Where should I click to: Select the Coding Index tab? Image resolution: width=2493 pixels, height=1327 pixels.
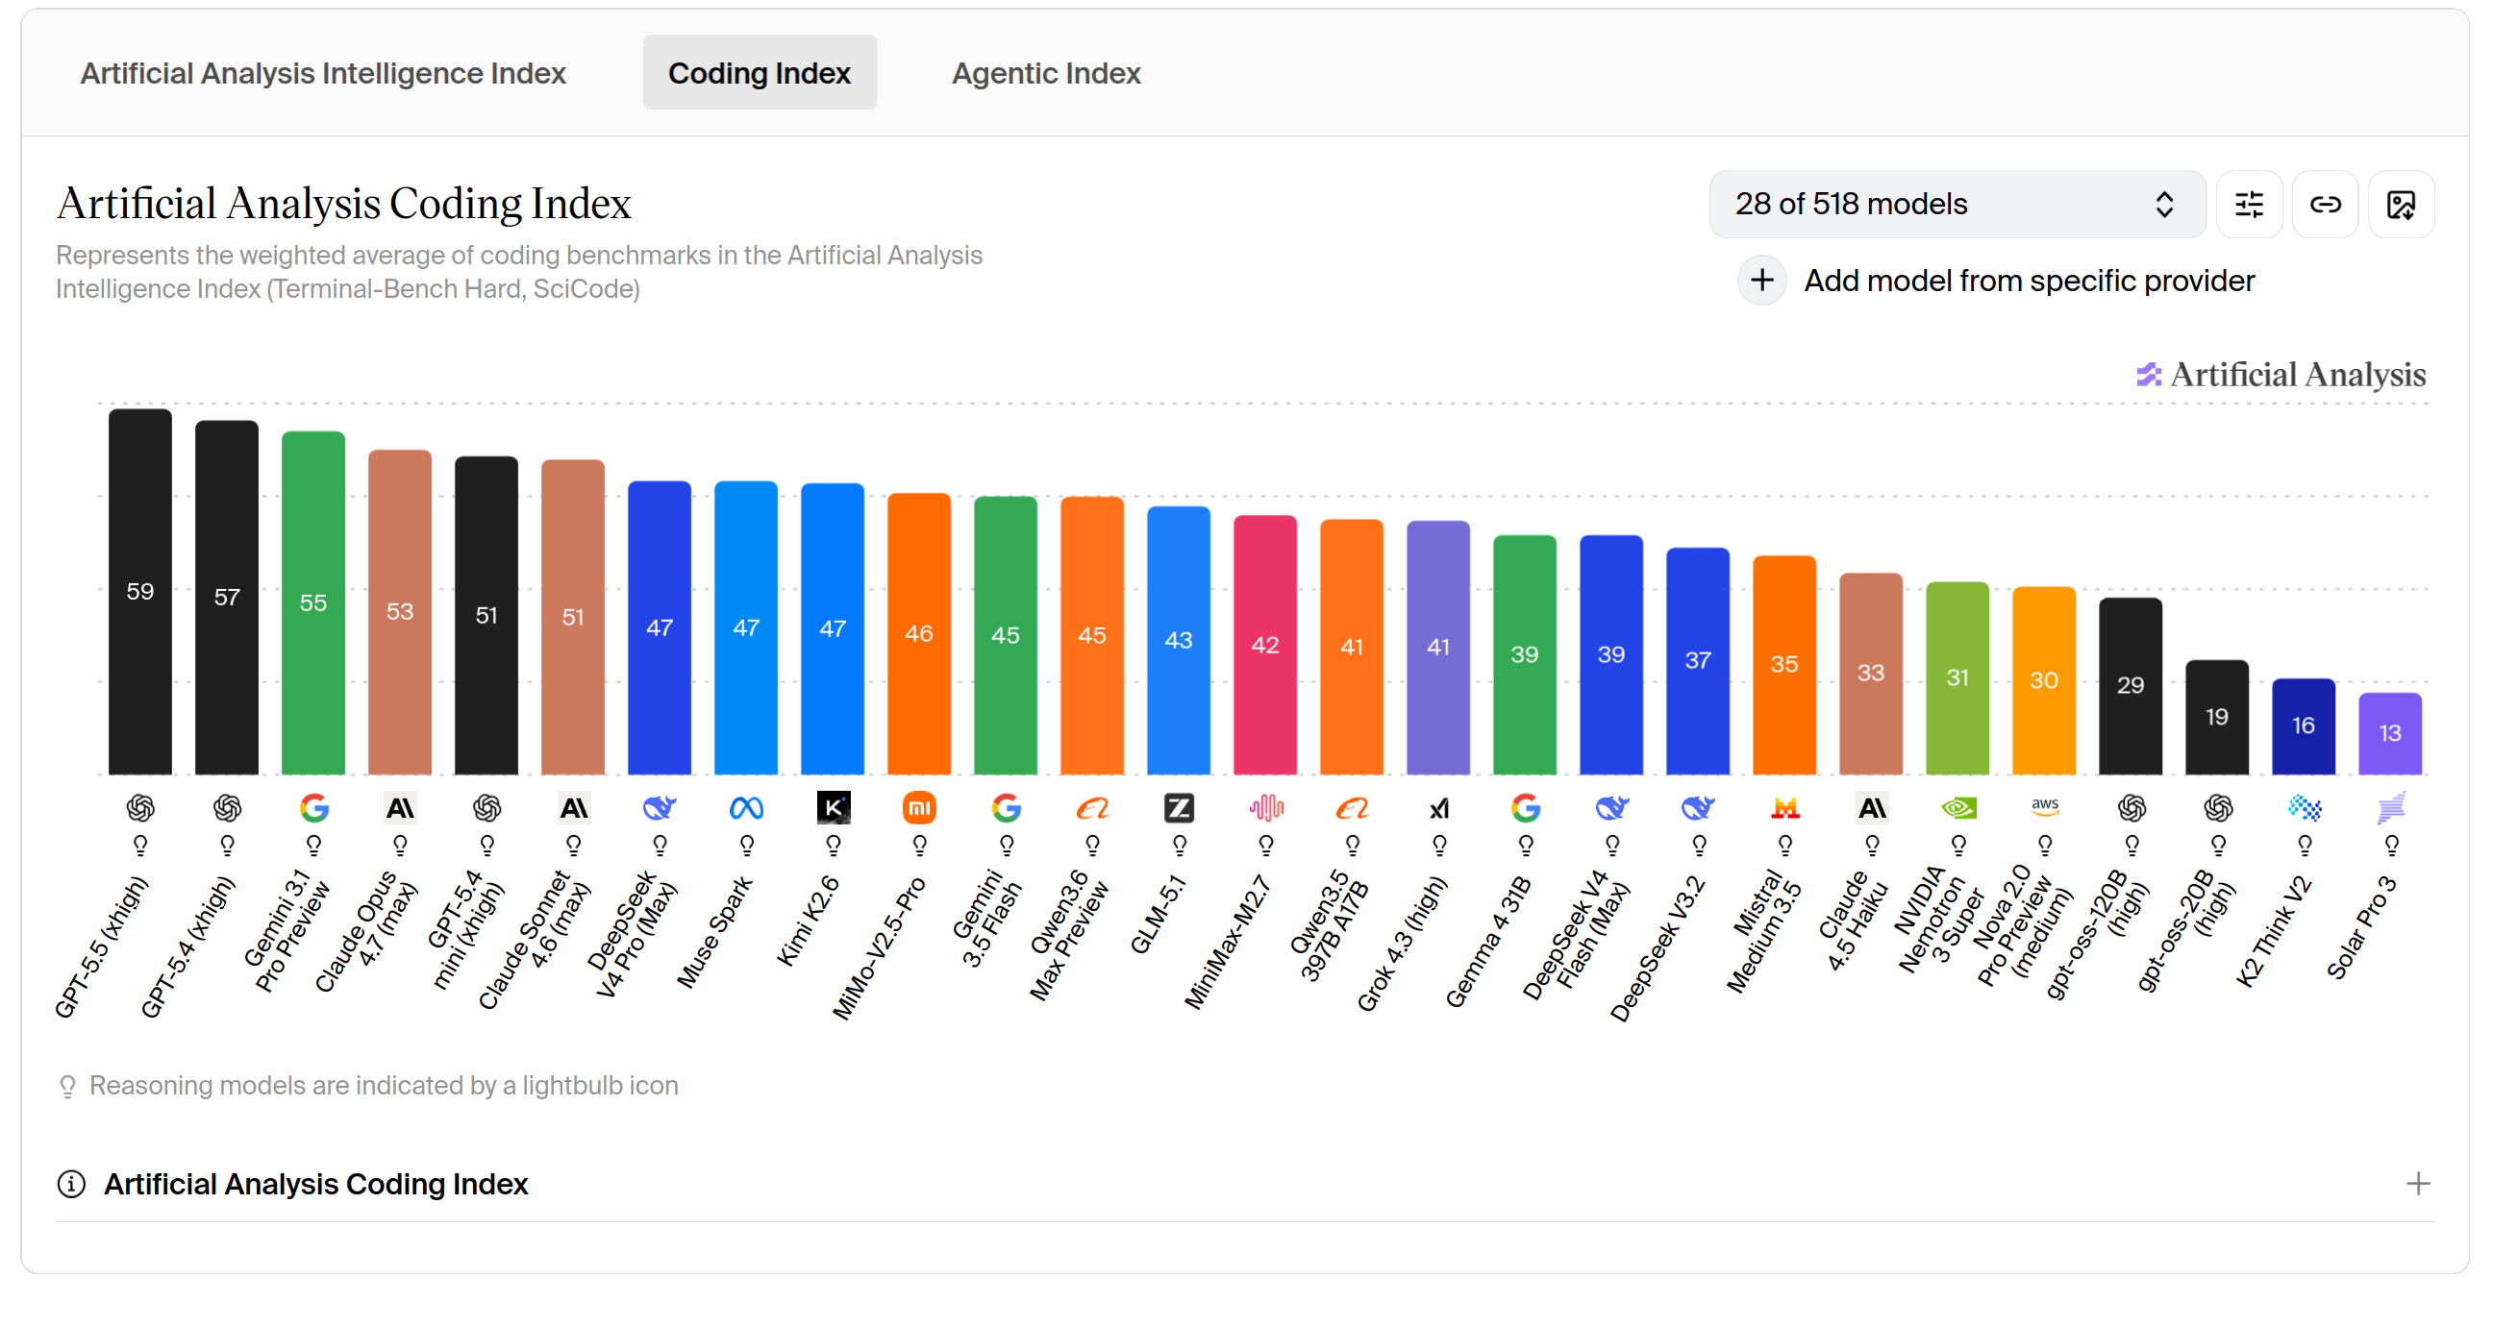(x=760, y=72)
